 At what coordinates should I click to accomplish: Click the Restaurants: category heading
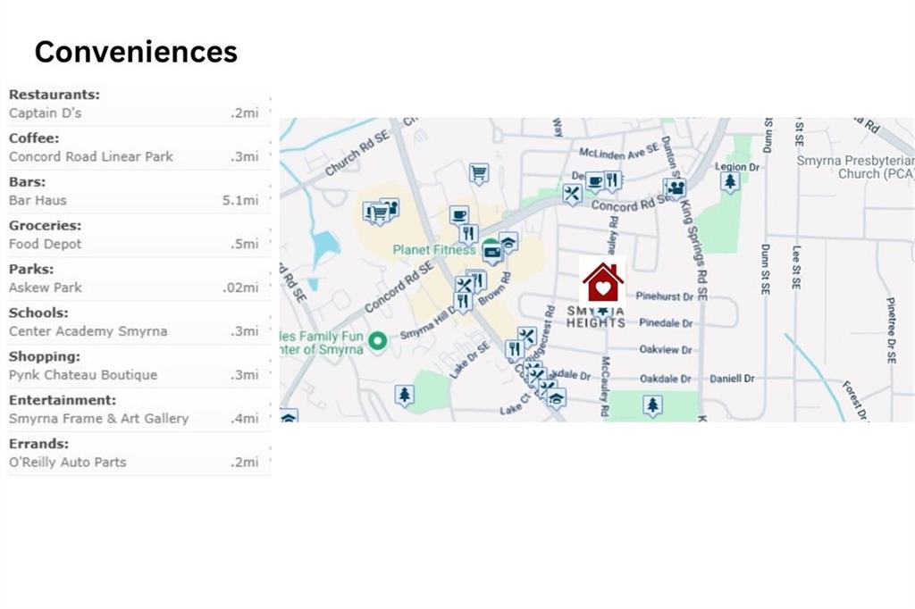55,95
